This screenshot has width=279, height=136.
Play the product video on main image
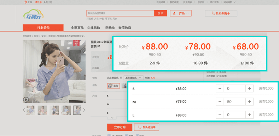click(x=26, y=100)
